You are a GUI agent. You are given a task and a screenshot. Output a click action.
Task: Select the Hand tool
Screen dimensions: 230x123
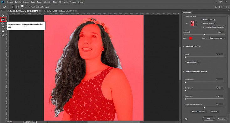3,31
